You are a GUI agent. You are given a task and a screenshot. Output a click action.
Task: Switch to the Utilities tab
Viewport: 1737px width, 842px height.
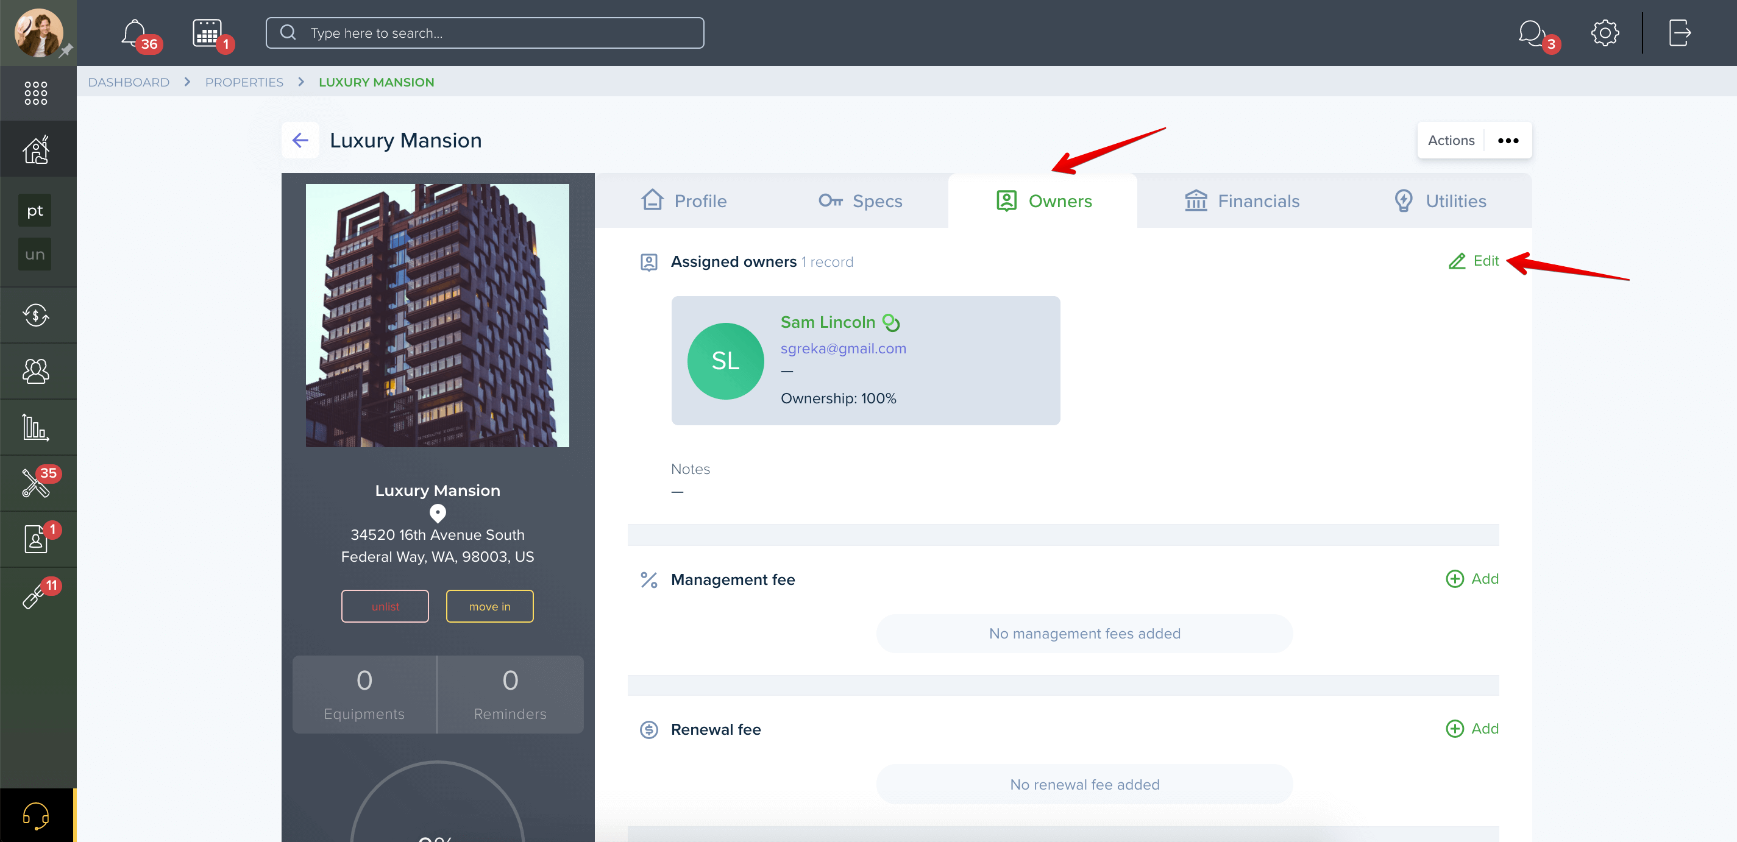pos(1440,201)
